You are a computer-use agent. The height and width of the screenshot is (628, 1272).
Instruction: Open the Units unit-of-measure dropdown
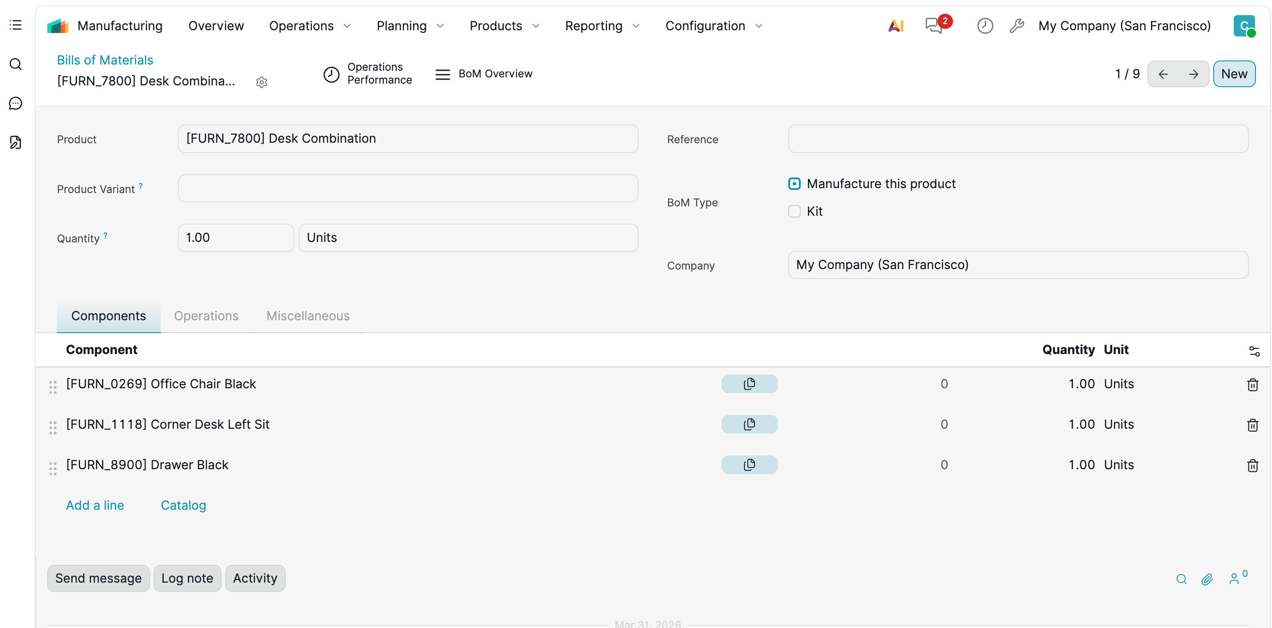(x=468, y=238)
